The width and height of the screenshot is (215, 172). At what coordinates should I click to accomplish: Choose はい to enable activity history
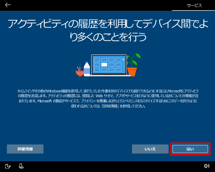click(190, 149)
